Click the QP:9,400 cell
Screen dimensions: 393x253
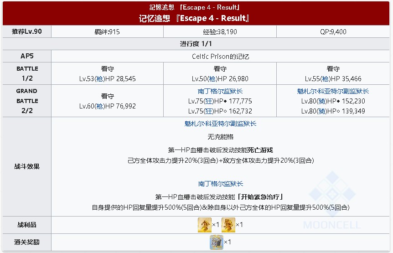coord(333,31)
